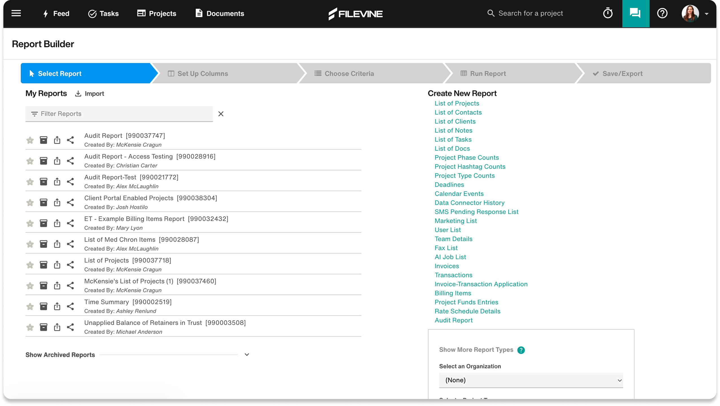Create an Invoice-Transaction Application report
Screen dimensions: 720x406
tap(481, 284)
